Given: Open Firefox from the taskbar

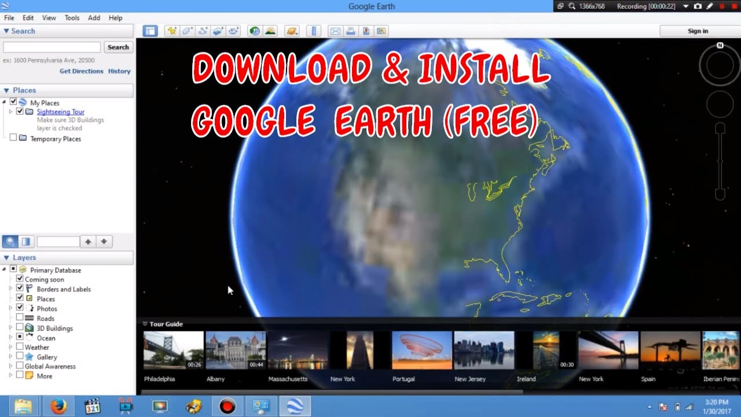Looking at the screenshot, I should tap(58, 407).
